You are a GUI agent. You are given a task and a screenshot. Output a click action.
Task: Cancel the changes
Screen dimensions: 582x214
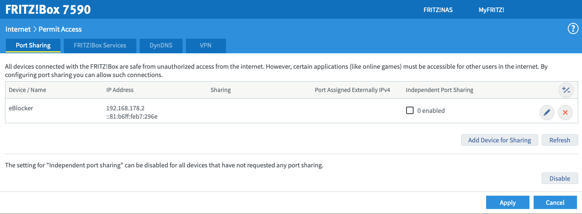[555, 202]
